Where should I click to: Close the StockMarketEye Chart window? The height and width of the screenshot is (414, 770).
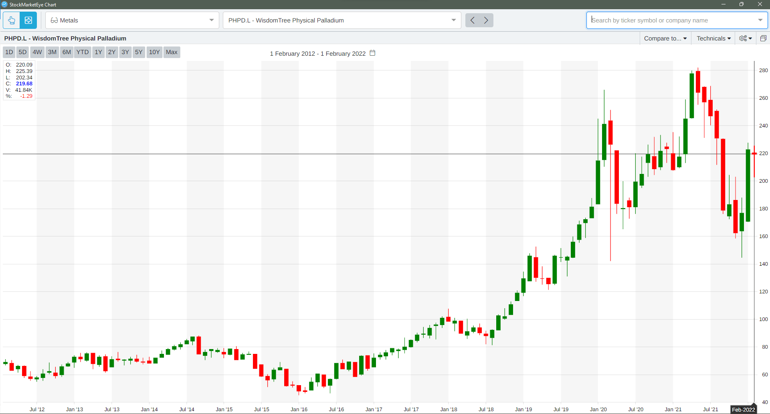pyautogui.click(x=760, y=4)
